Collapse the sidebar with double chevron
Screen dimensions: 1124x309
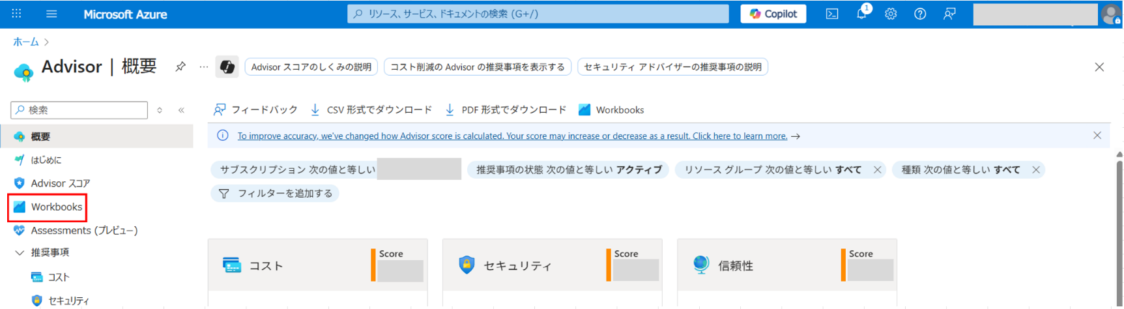pos(181,110)
